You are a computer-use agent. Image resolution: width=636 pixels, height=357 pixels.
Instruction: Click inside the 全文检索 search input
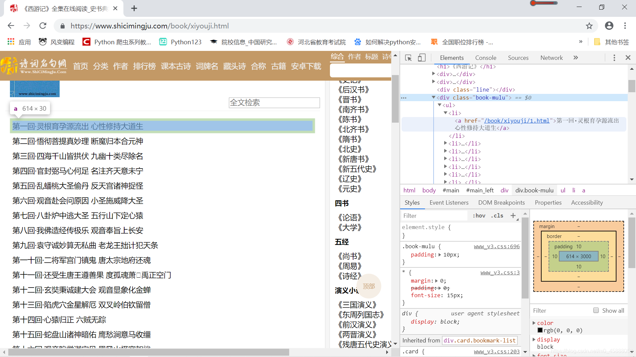tap(274, 103)
